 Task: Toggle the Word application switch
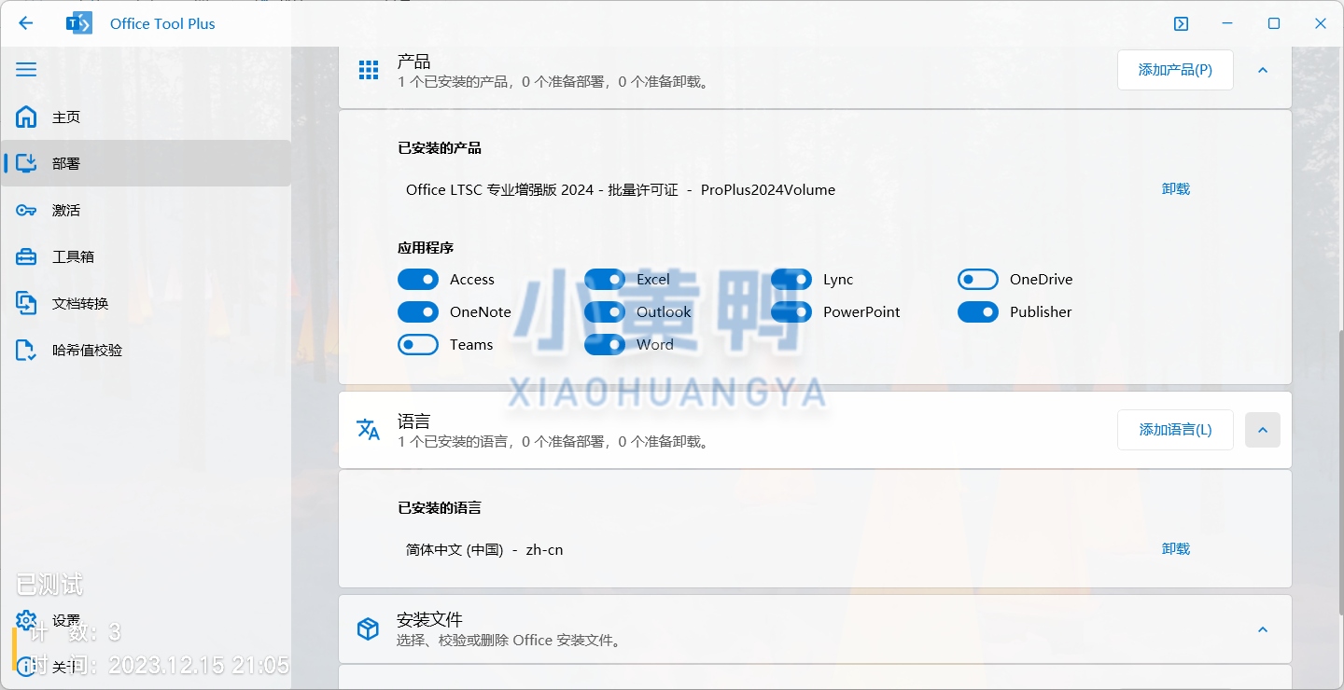(605, 345)
